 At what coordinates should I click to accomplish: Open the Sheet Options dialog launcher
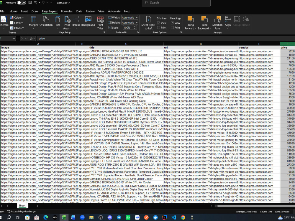[x=181, y=32]
